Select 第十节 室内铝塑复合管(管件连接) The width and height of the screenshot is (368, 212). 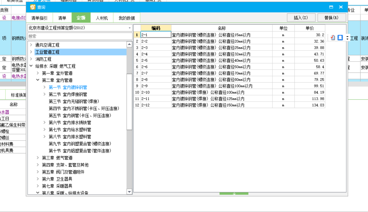(80, 151)
